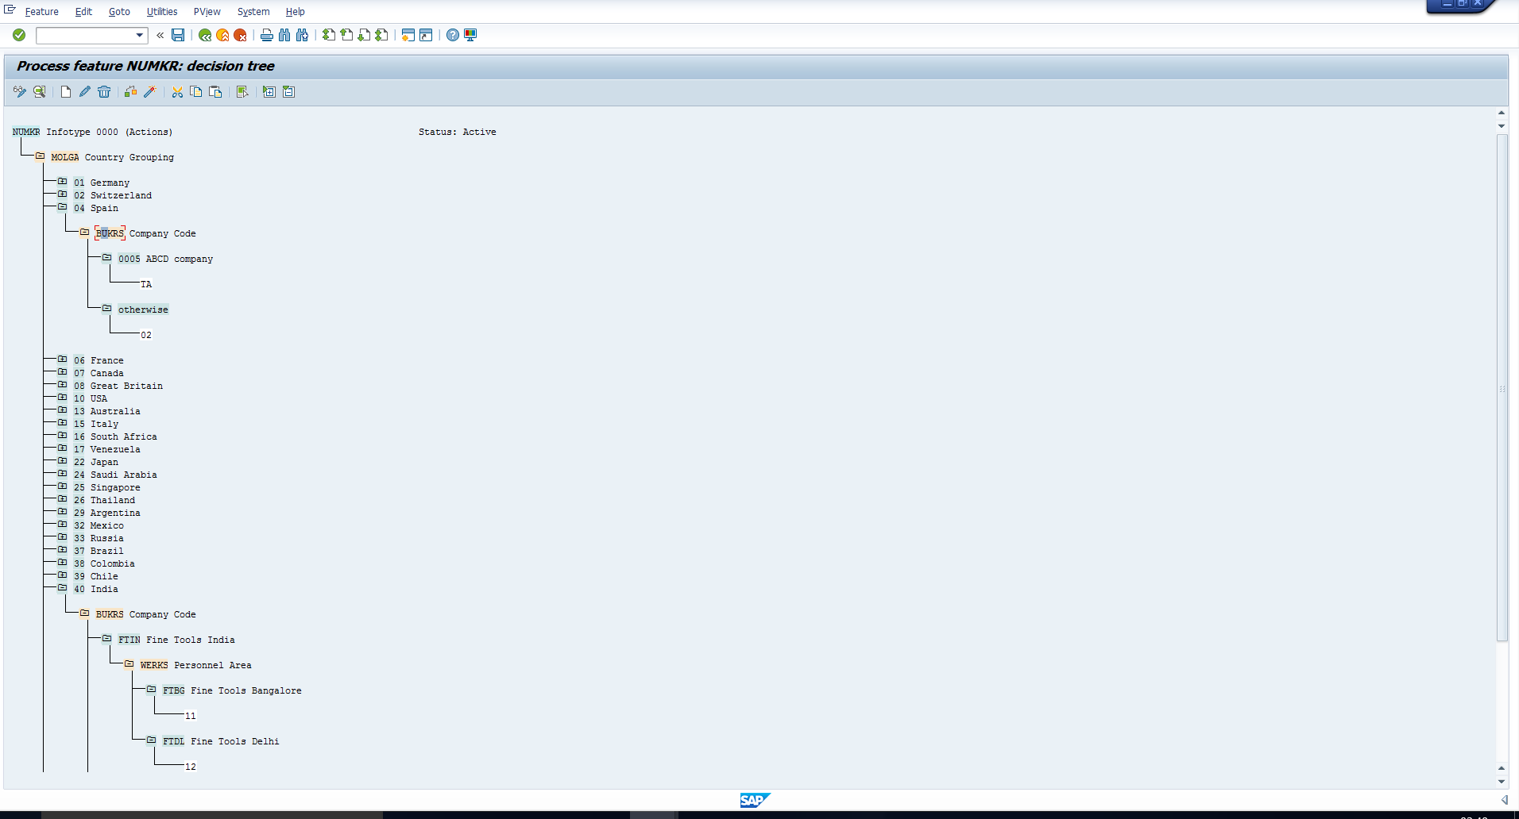Click the green Enter checkmark icon
This screenshot has height=819, width=1519.
click(19, 35)
